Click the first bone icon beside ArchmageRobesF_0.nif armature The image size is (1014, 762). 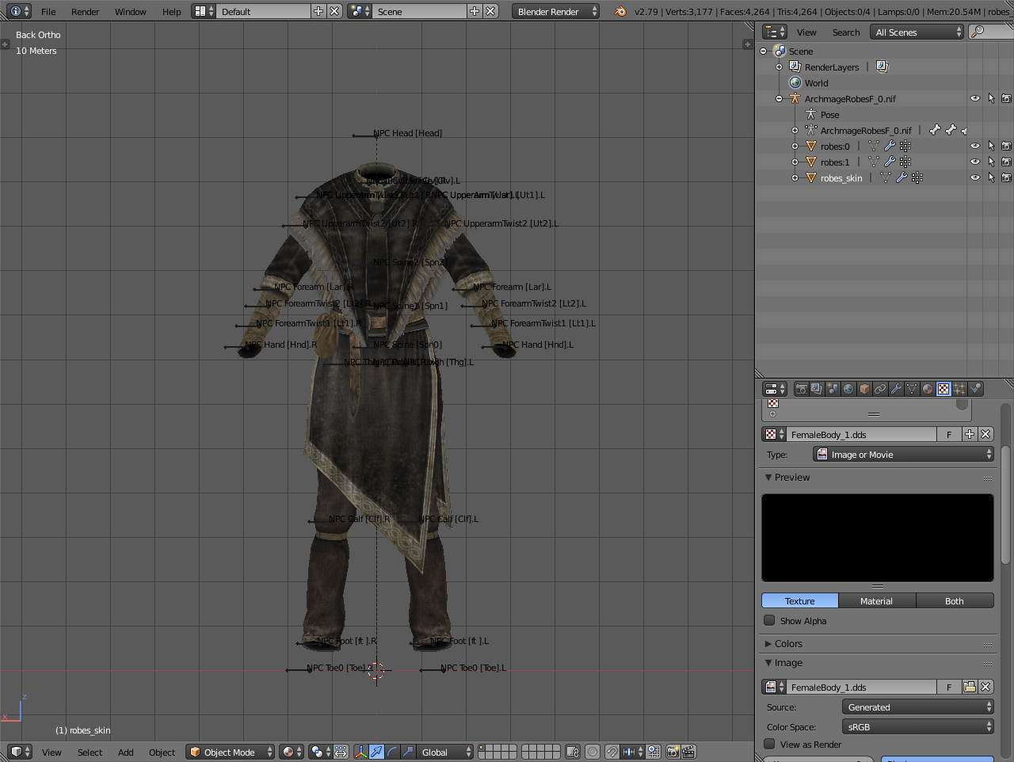[935, 130]
